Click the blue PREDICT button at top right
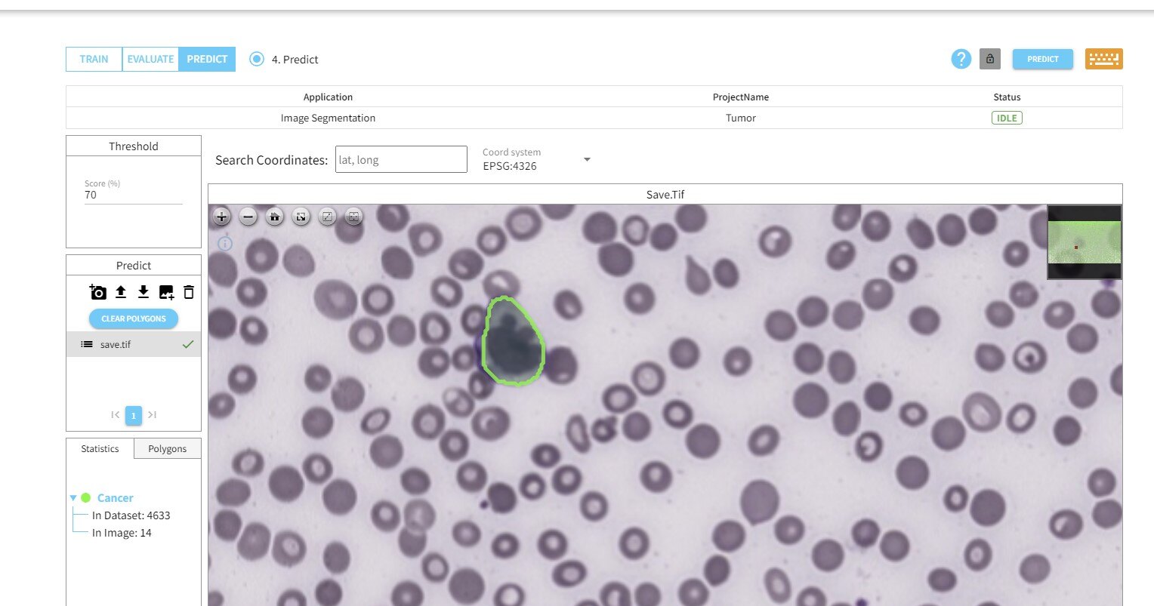 click(1042, 59)
